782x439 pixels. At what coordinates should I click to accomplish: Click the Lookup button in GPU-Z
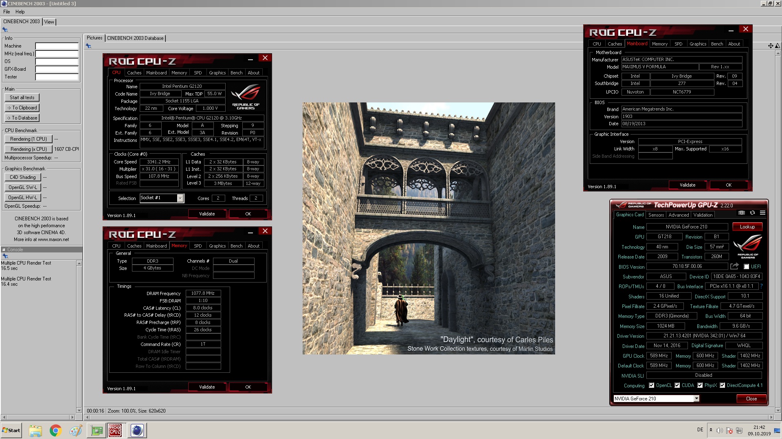point(747,227)
